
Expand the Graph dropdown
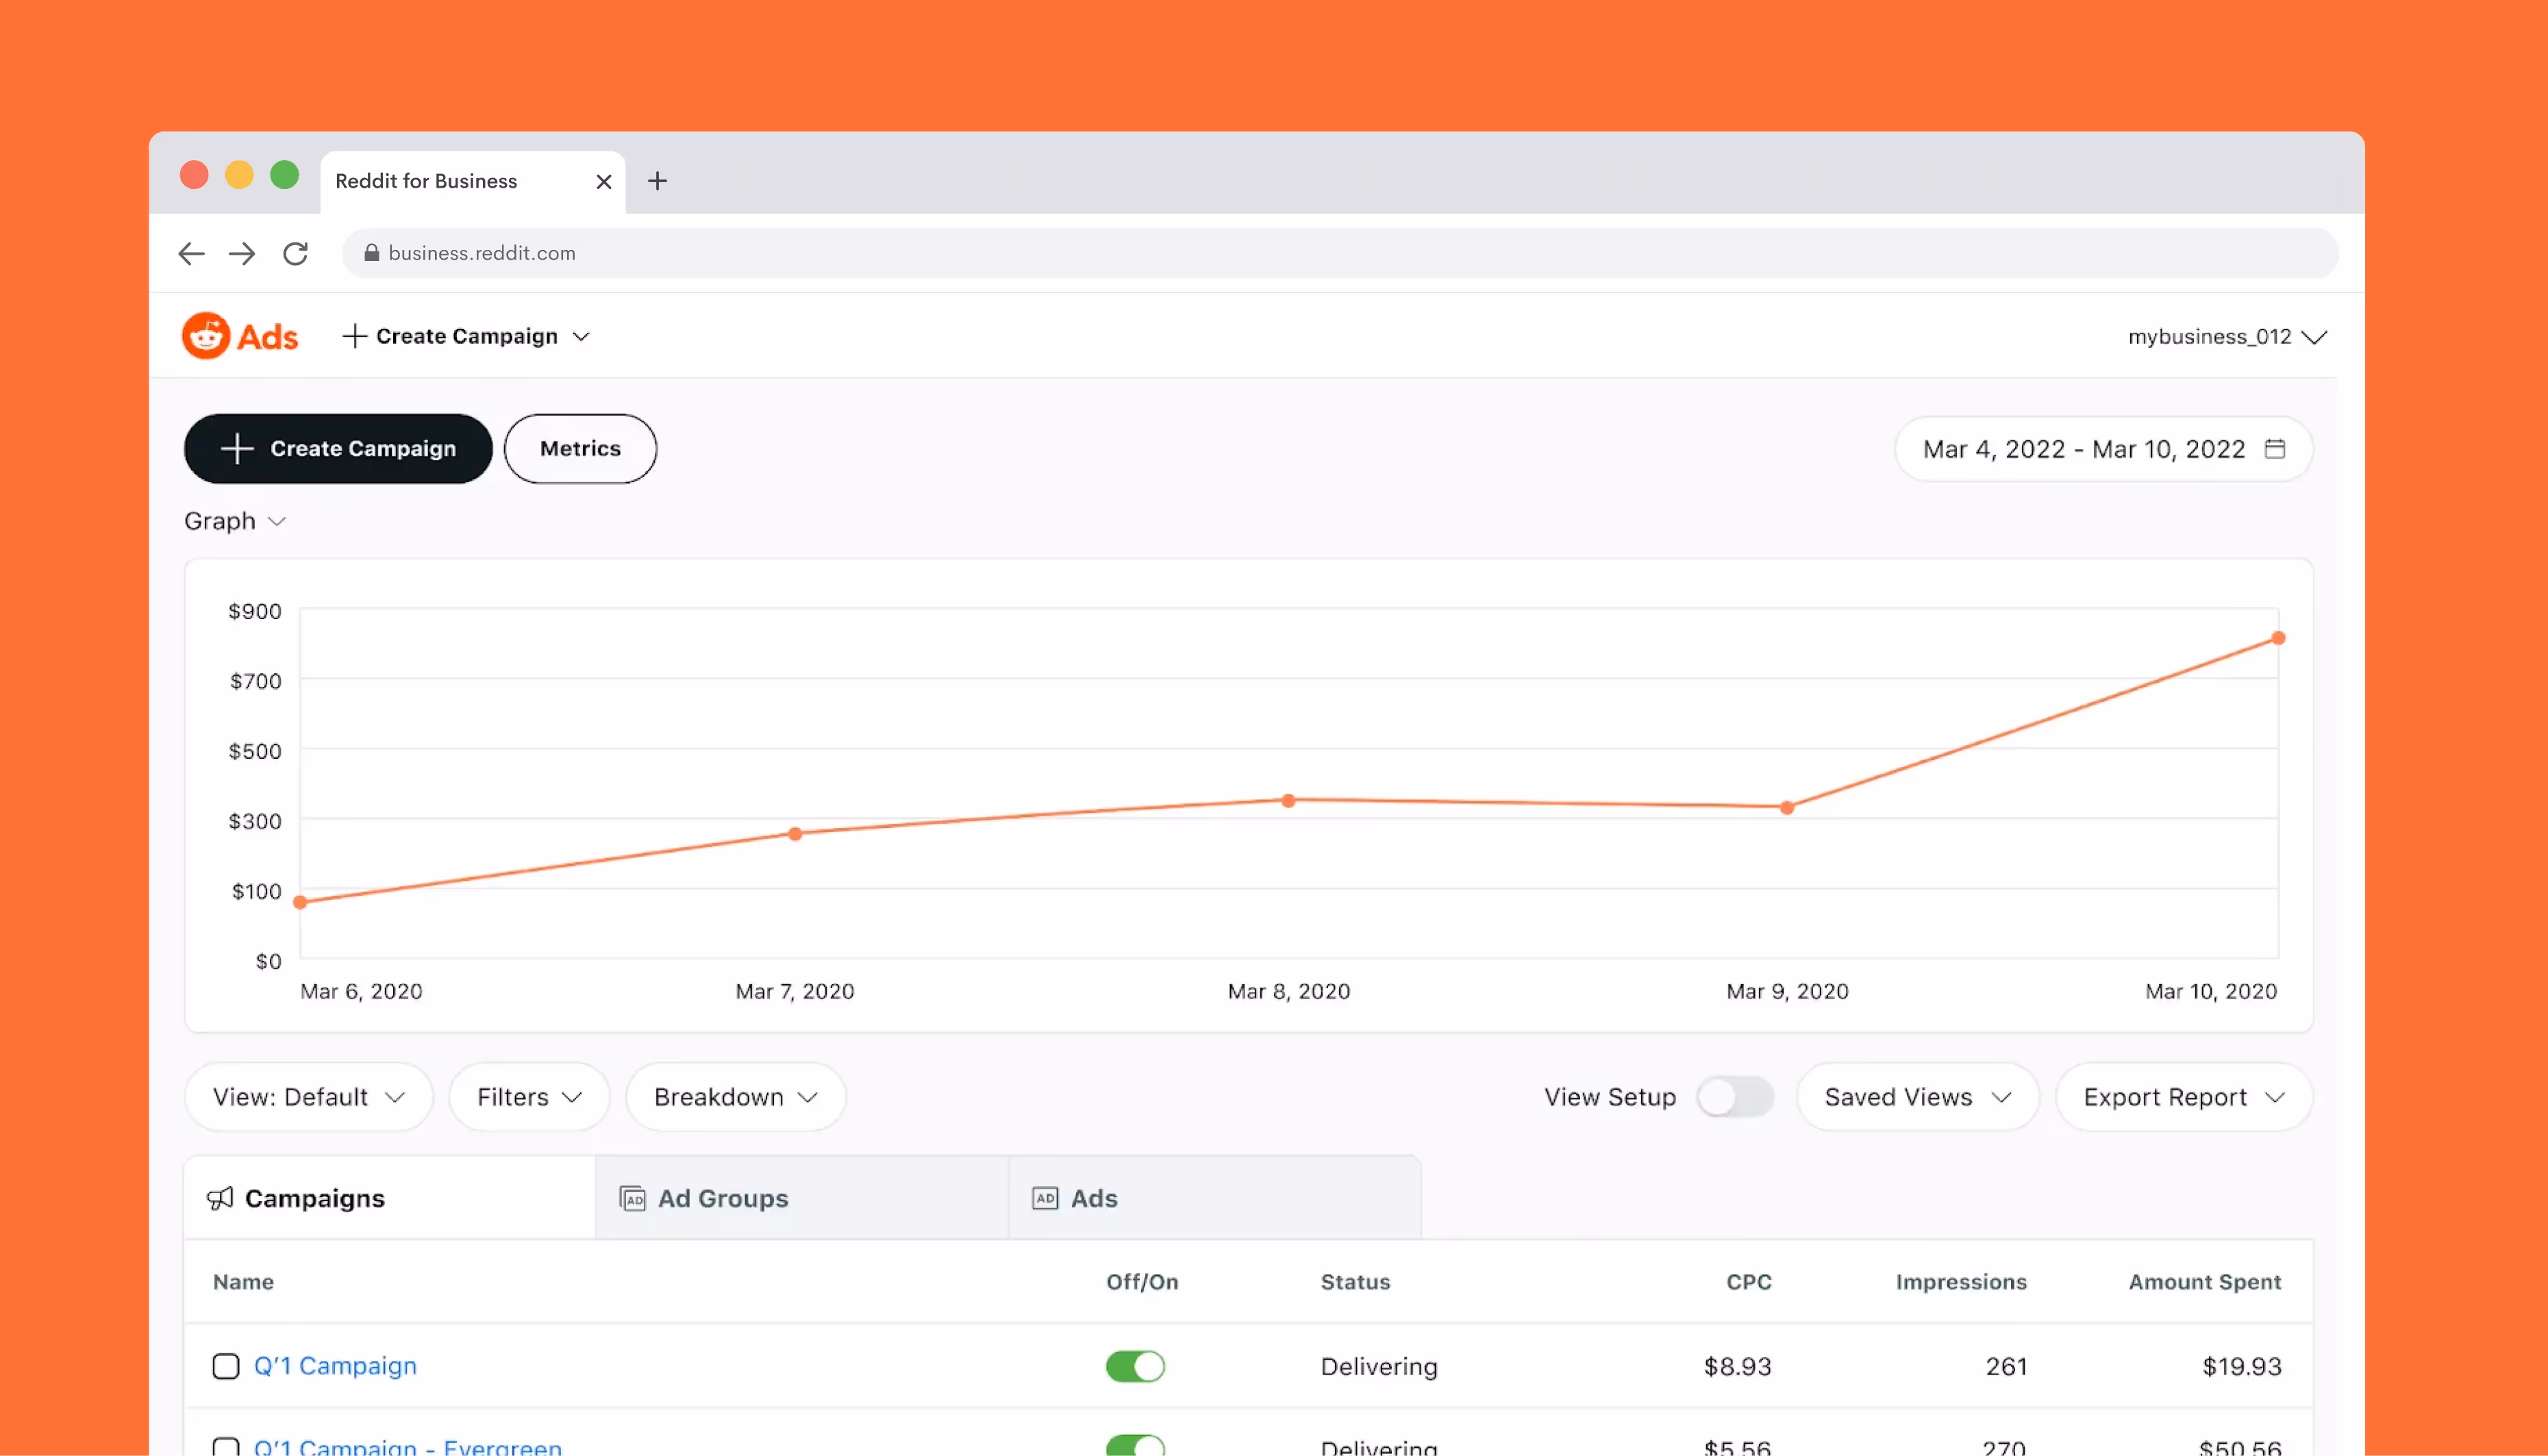click(235, 521)
